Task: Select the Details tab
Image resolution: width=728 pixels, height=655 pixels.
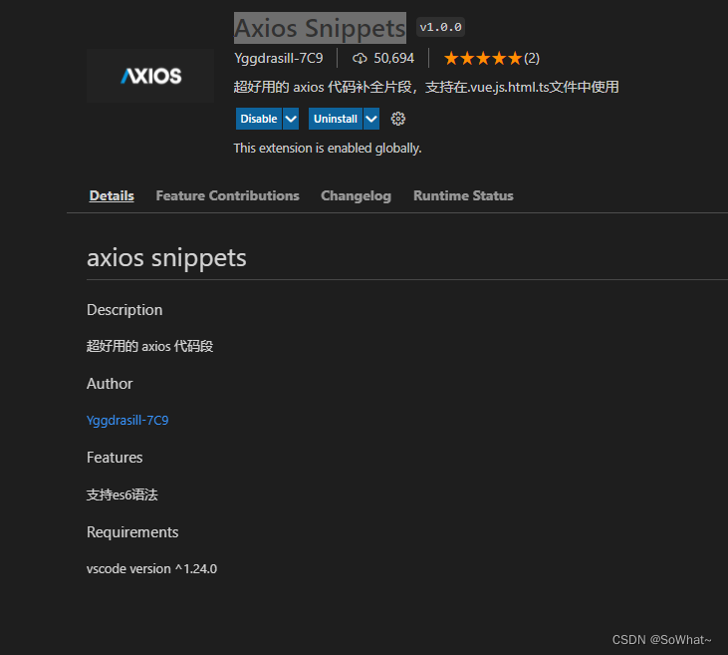Action: pyautogui.click(x=112, y=195)
